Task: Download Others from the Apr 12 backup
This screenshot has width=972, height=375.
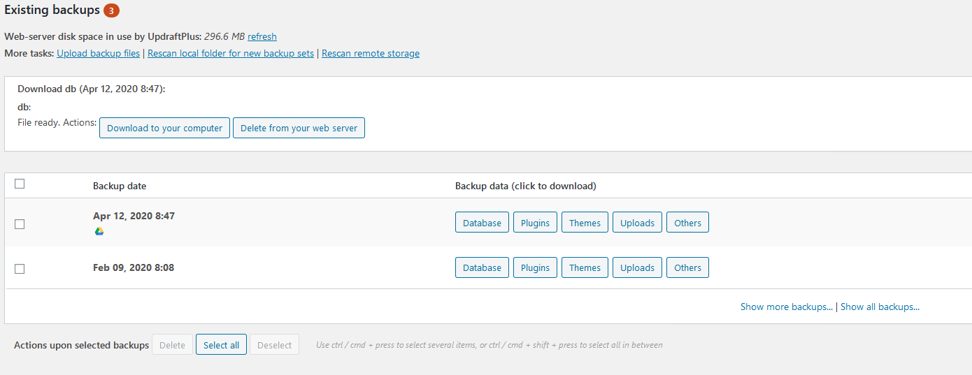Action: (687, 223)
